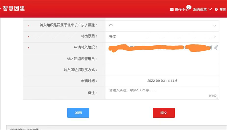Screen dimensions: 227x130
Task: Click the red 提交 button
Action: 164,113
